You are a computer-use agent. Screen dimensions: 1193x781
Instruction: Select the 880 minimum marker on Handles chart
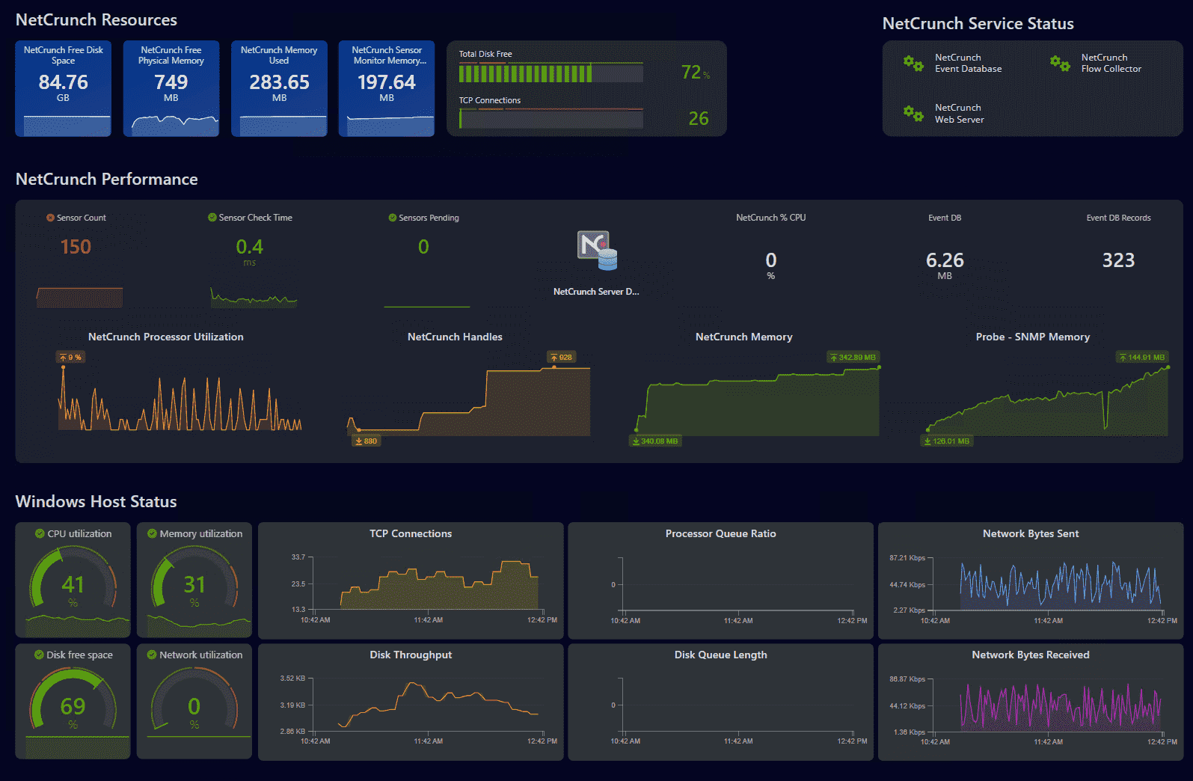click(366, 441)
